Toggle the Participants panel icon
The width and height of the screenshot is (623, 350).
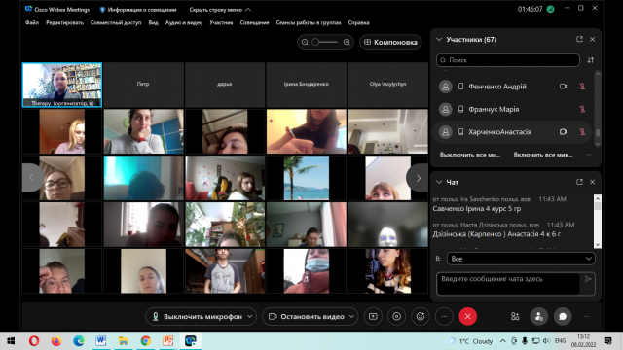pos(538,316)
